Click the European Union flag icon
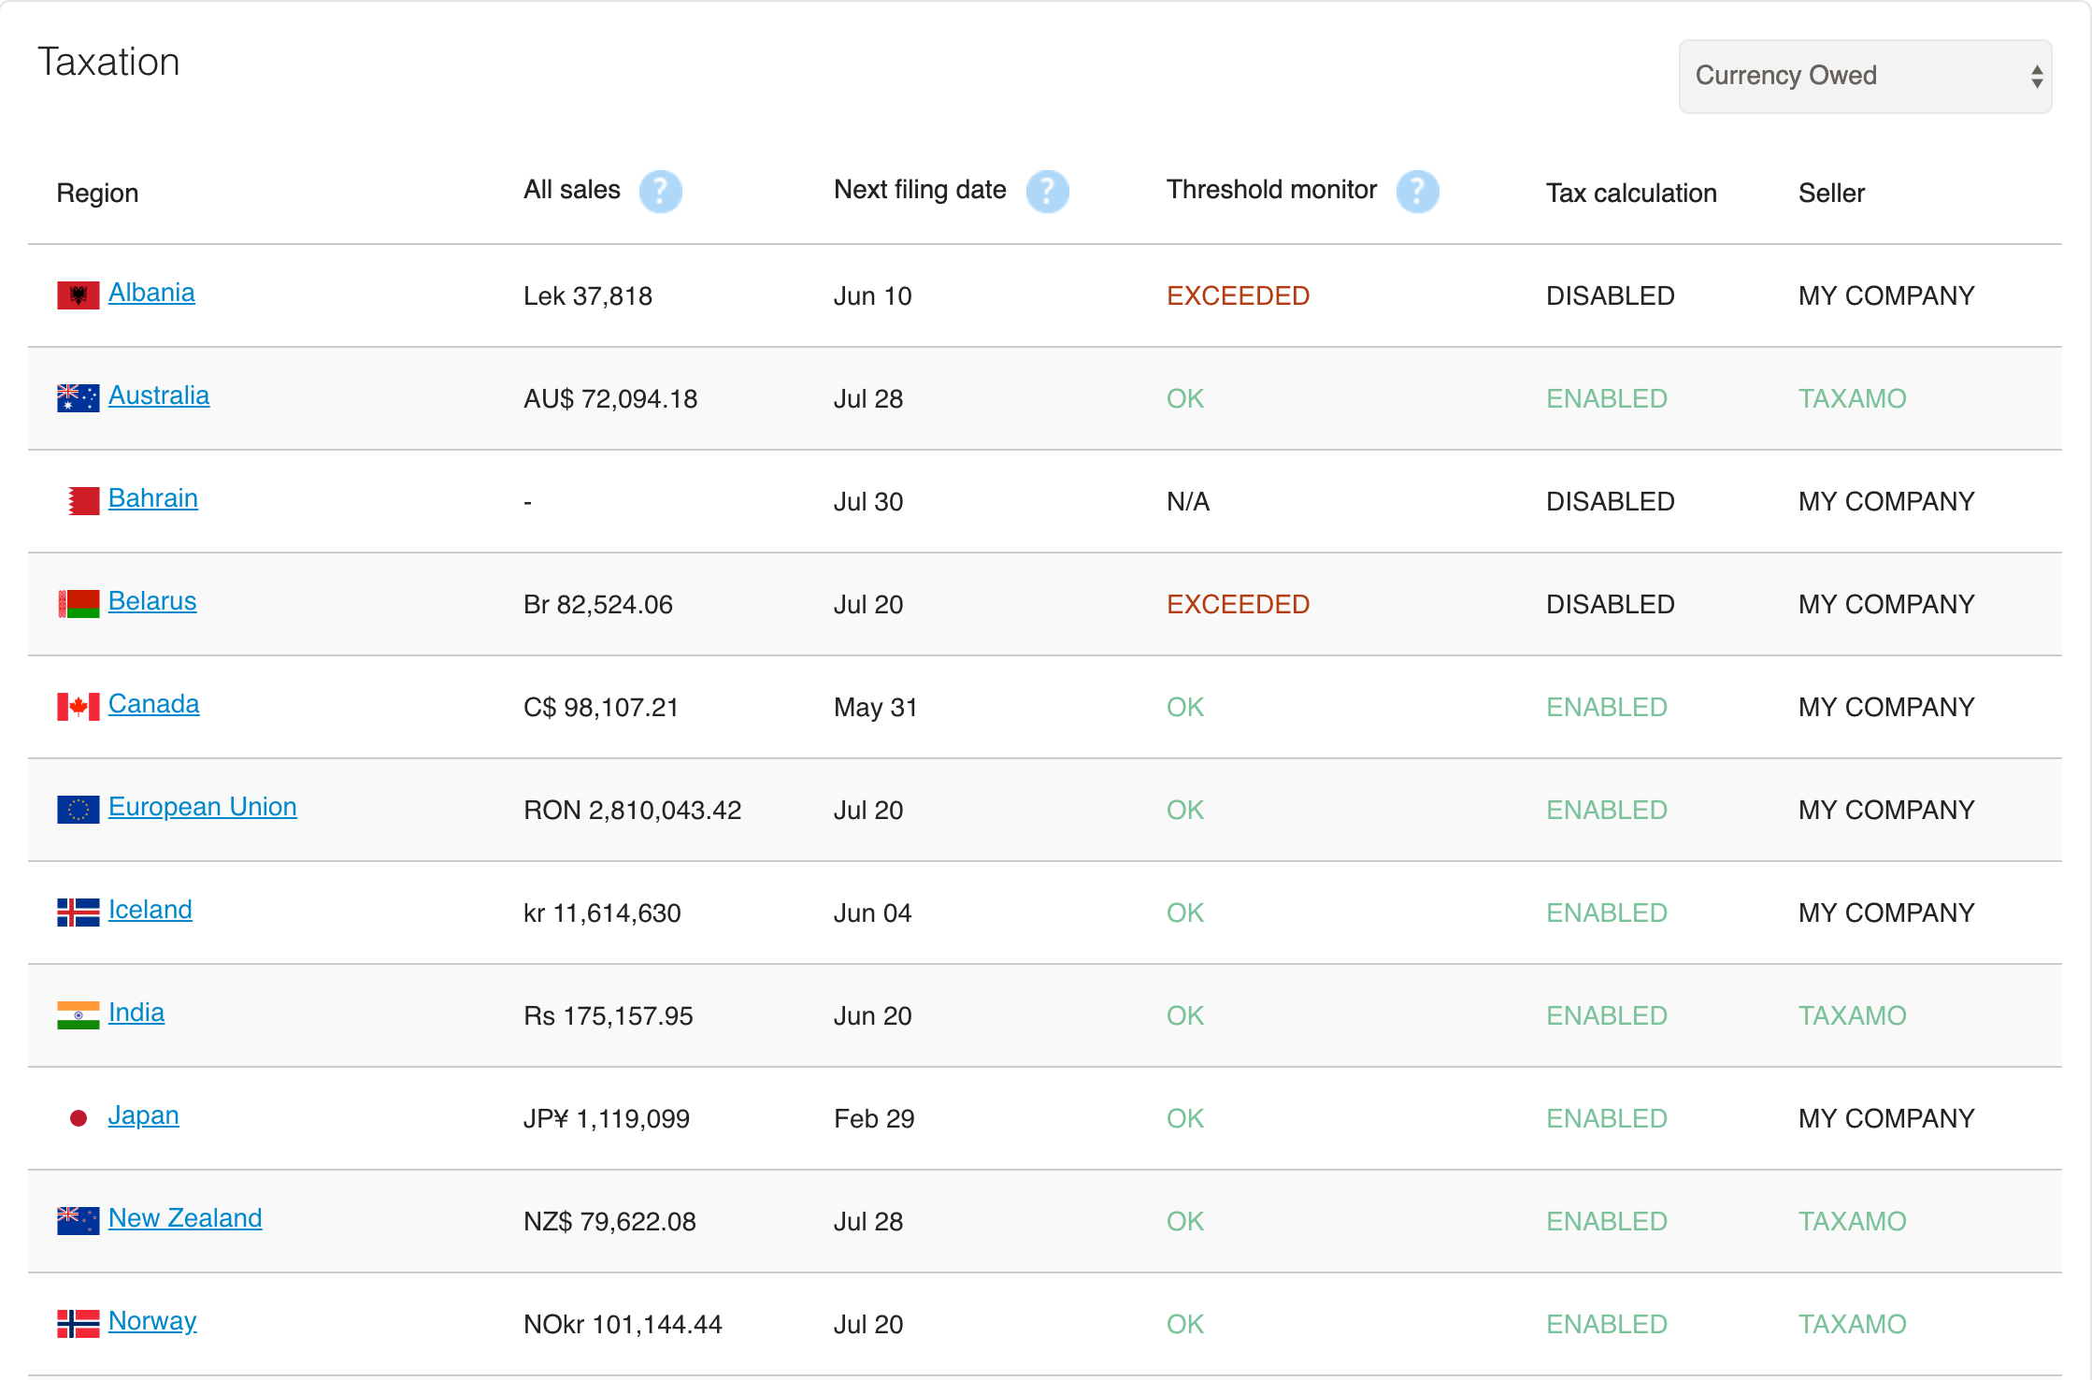 point(78,810)
